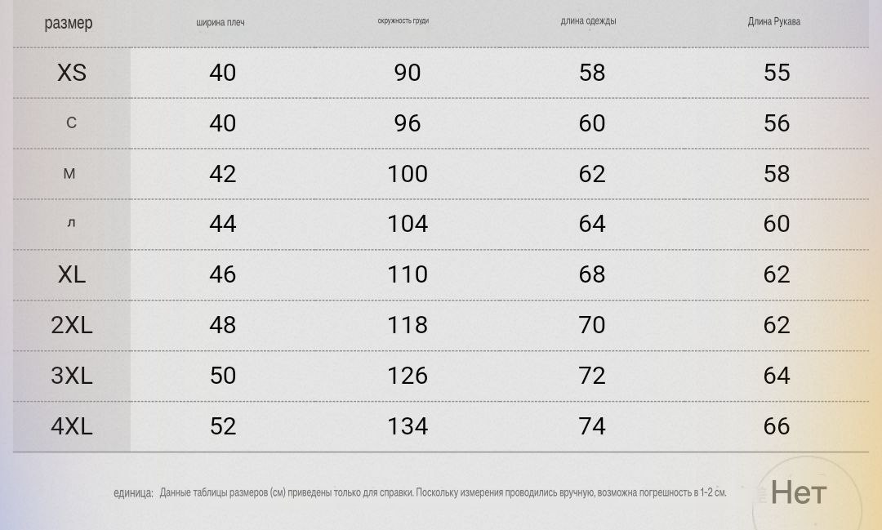
Task: Select the XS size row label
Action: (72, 73)
